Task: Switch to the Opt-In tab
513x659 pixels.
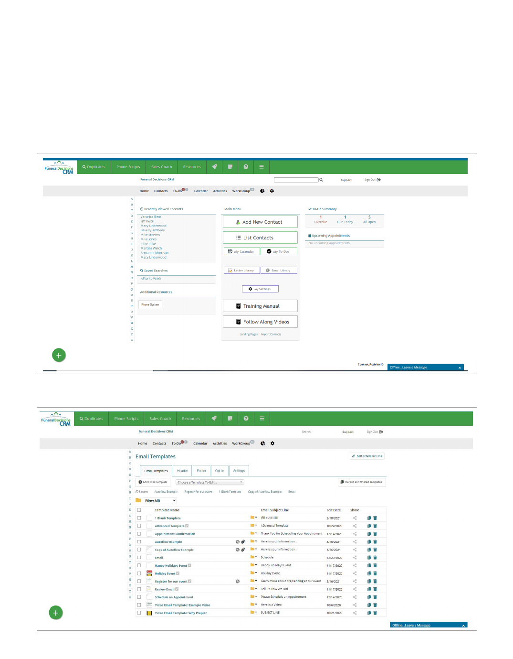Action: coord(220,471)
